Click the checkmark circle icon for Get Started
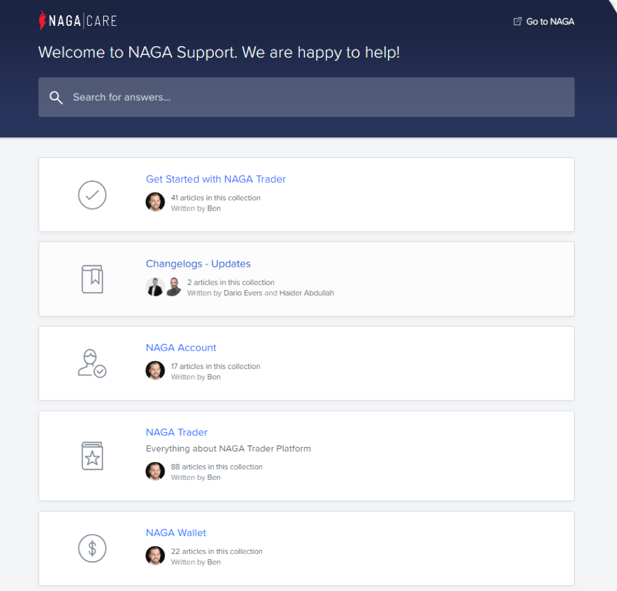 click(x=92, y=195)
